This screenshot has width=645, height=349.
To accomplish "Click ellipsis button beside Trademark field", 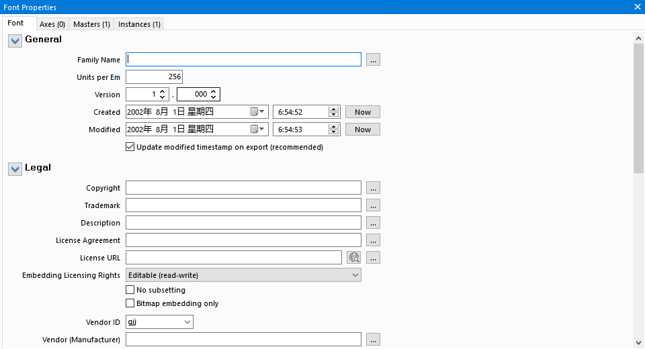I will (374, 205).
